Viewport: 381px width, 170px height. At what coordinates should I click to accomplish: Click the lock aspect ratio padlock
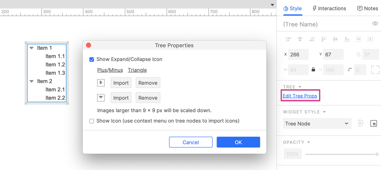point(313,70)
